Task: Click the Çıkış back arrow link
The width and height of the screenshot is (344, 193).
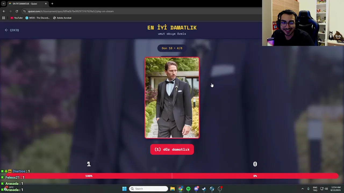Action: 12,30
